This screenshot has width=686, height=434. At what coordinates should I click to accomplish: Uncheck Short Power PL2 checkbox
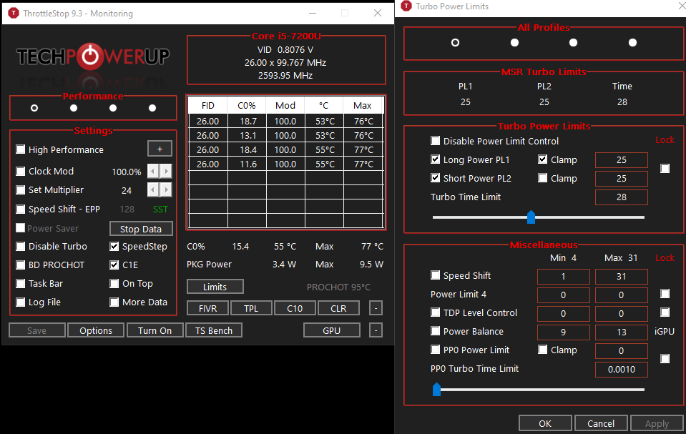[x=436, y=177]
